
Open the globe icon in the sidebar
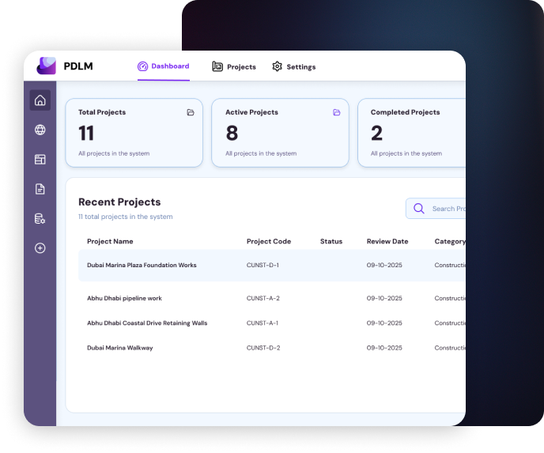point(40,130)
